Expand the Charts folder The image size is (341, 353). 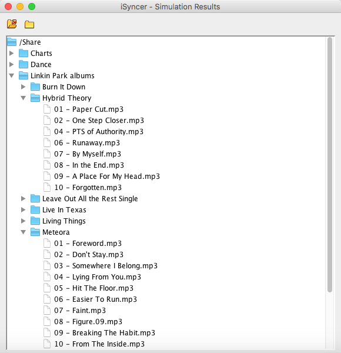12,53
